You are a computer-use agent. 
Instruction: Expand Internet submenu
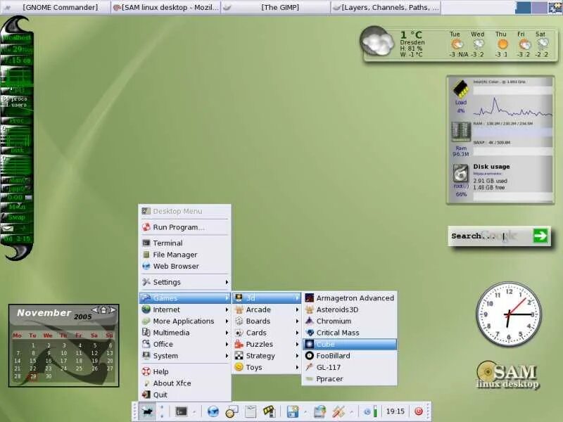point(185,309)
